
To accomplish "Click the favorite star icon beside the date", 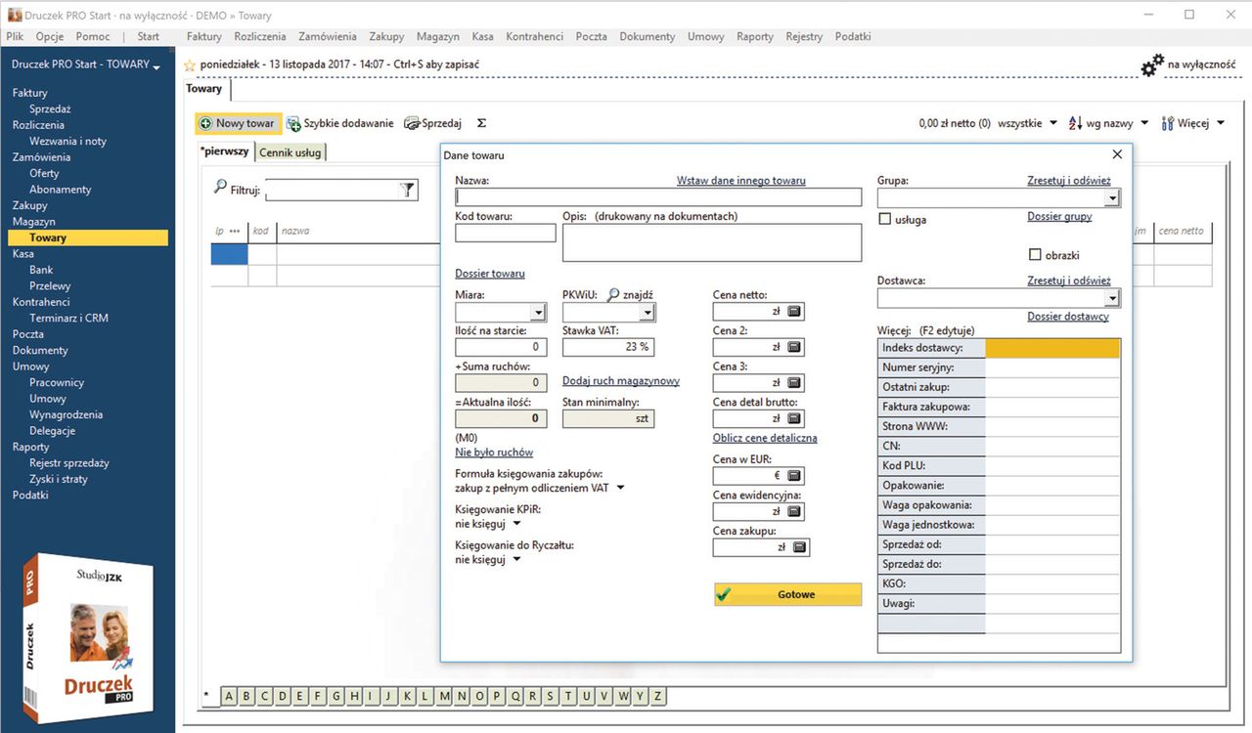I will click(x=191, y=65).
